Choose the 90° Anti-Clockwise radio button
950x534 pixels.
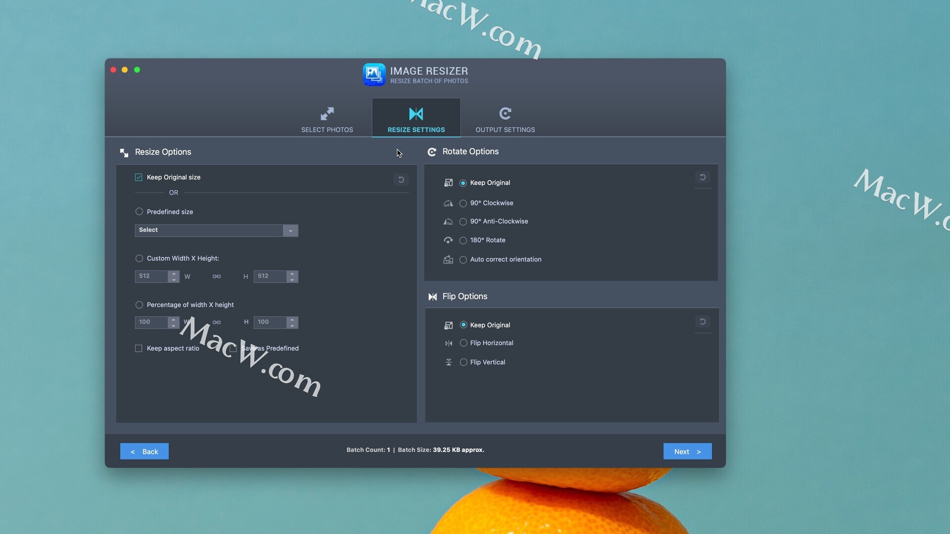[463, 222]
